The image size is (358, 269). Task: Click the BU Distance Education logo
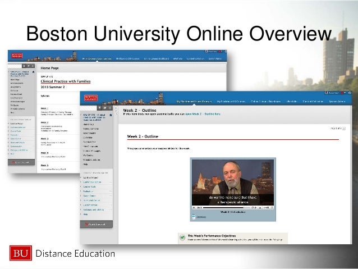[62, 253]
